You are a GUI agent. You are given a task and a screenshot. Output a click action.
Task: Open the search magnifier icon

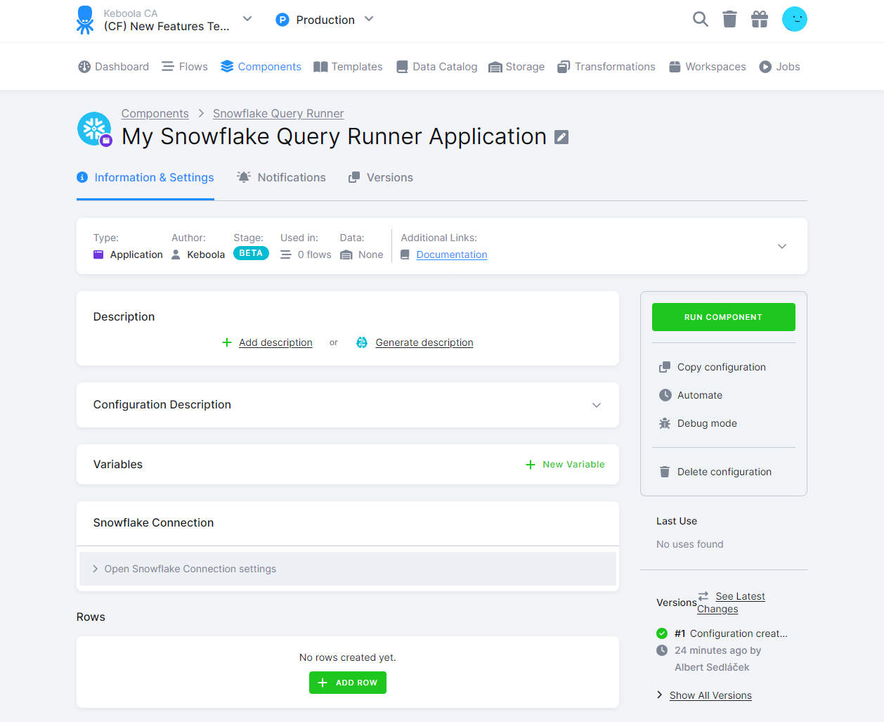click(700, 19)
